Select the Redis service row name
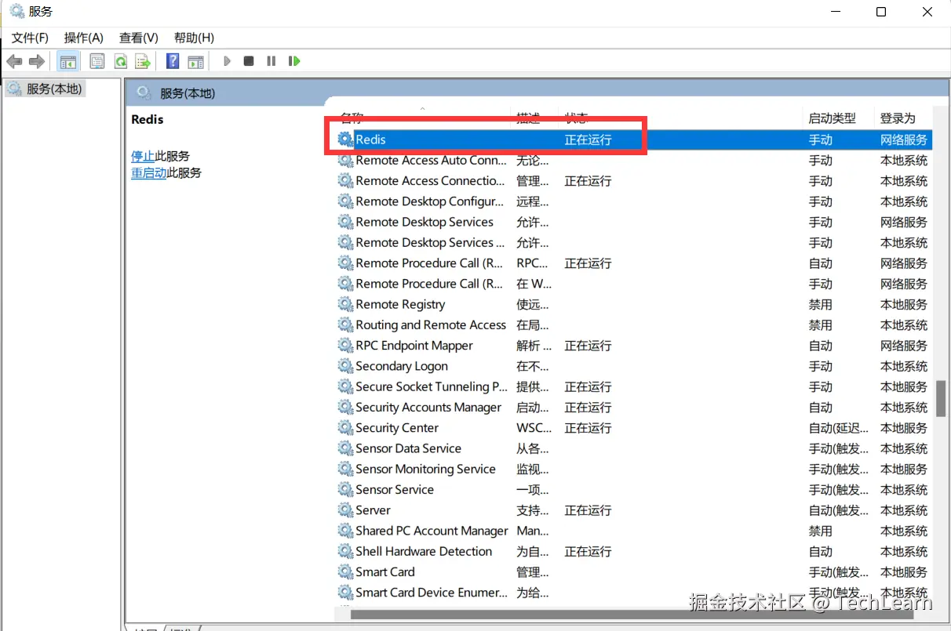This screenshot has width=951, height=631. tap(370, 140)
